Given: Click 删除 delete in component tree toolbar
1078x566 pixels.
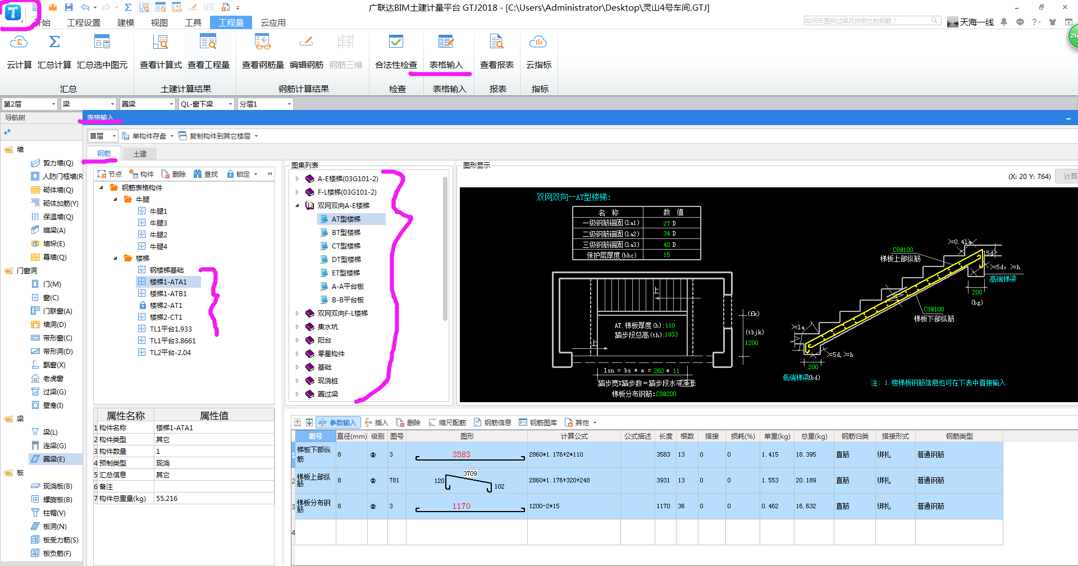Looking at the screenshot, I should pyautogui.click(x=173, y=174).
